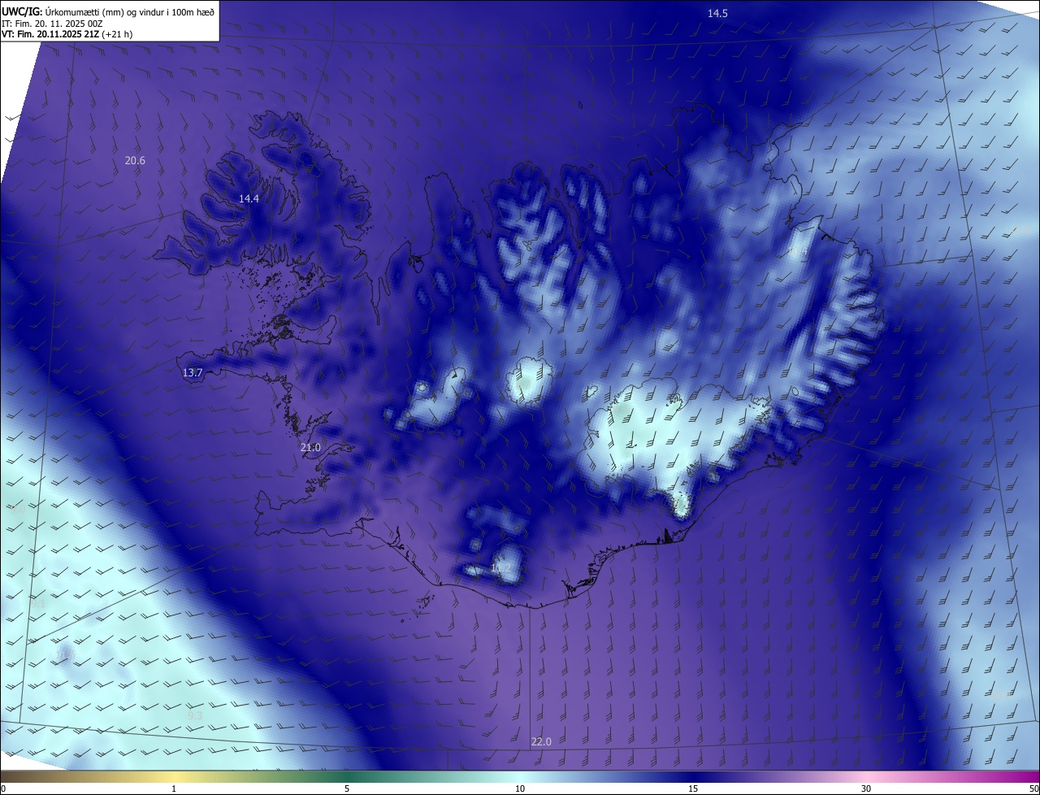Click the 14.4 value over the Westfjords

click(x=249, y=199)
